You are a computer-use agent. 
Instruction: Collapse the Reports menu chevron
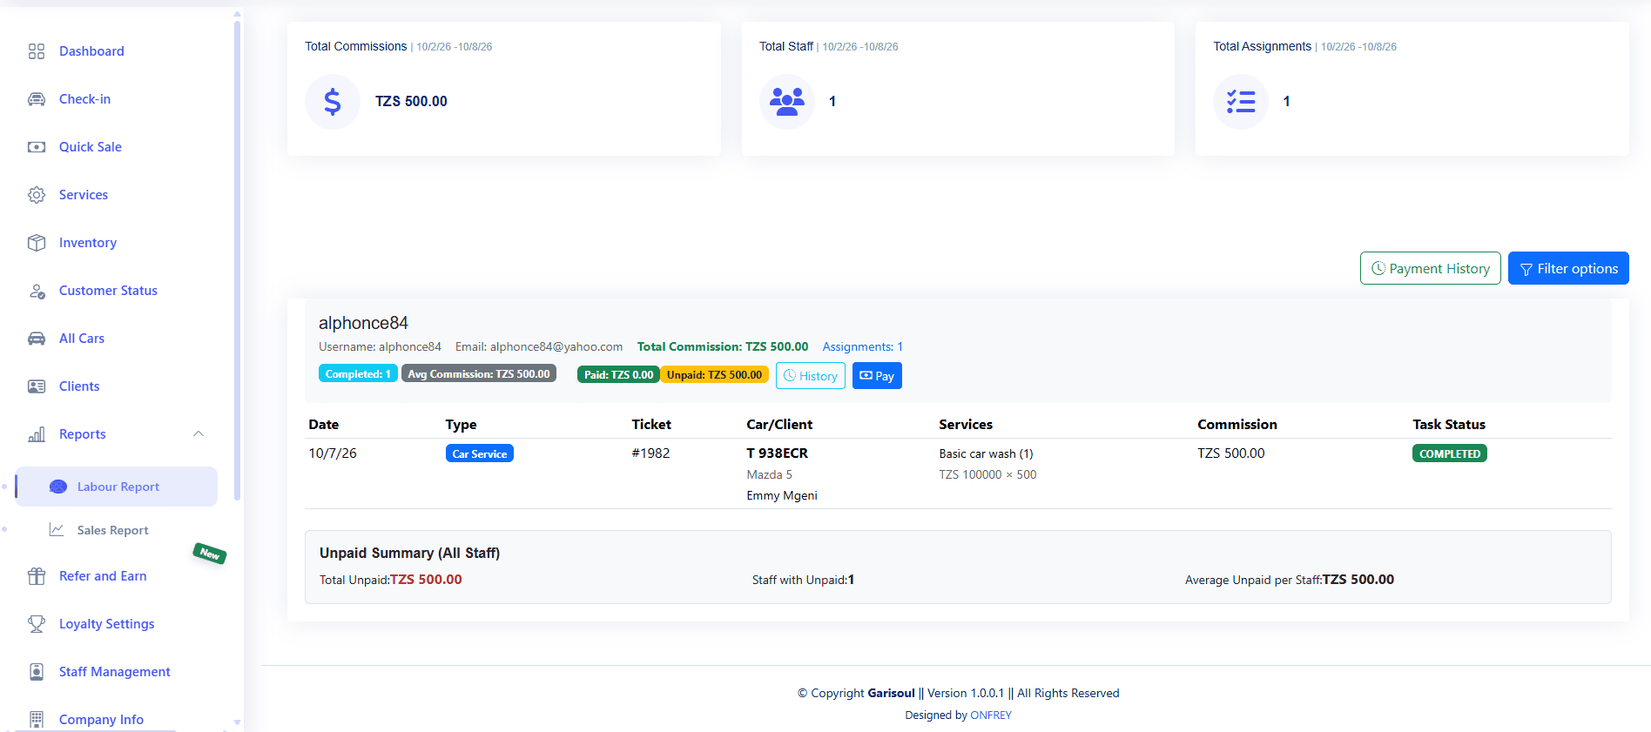(199, 433)
